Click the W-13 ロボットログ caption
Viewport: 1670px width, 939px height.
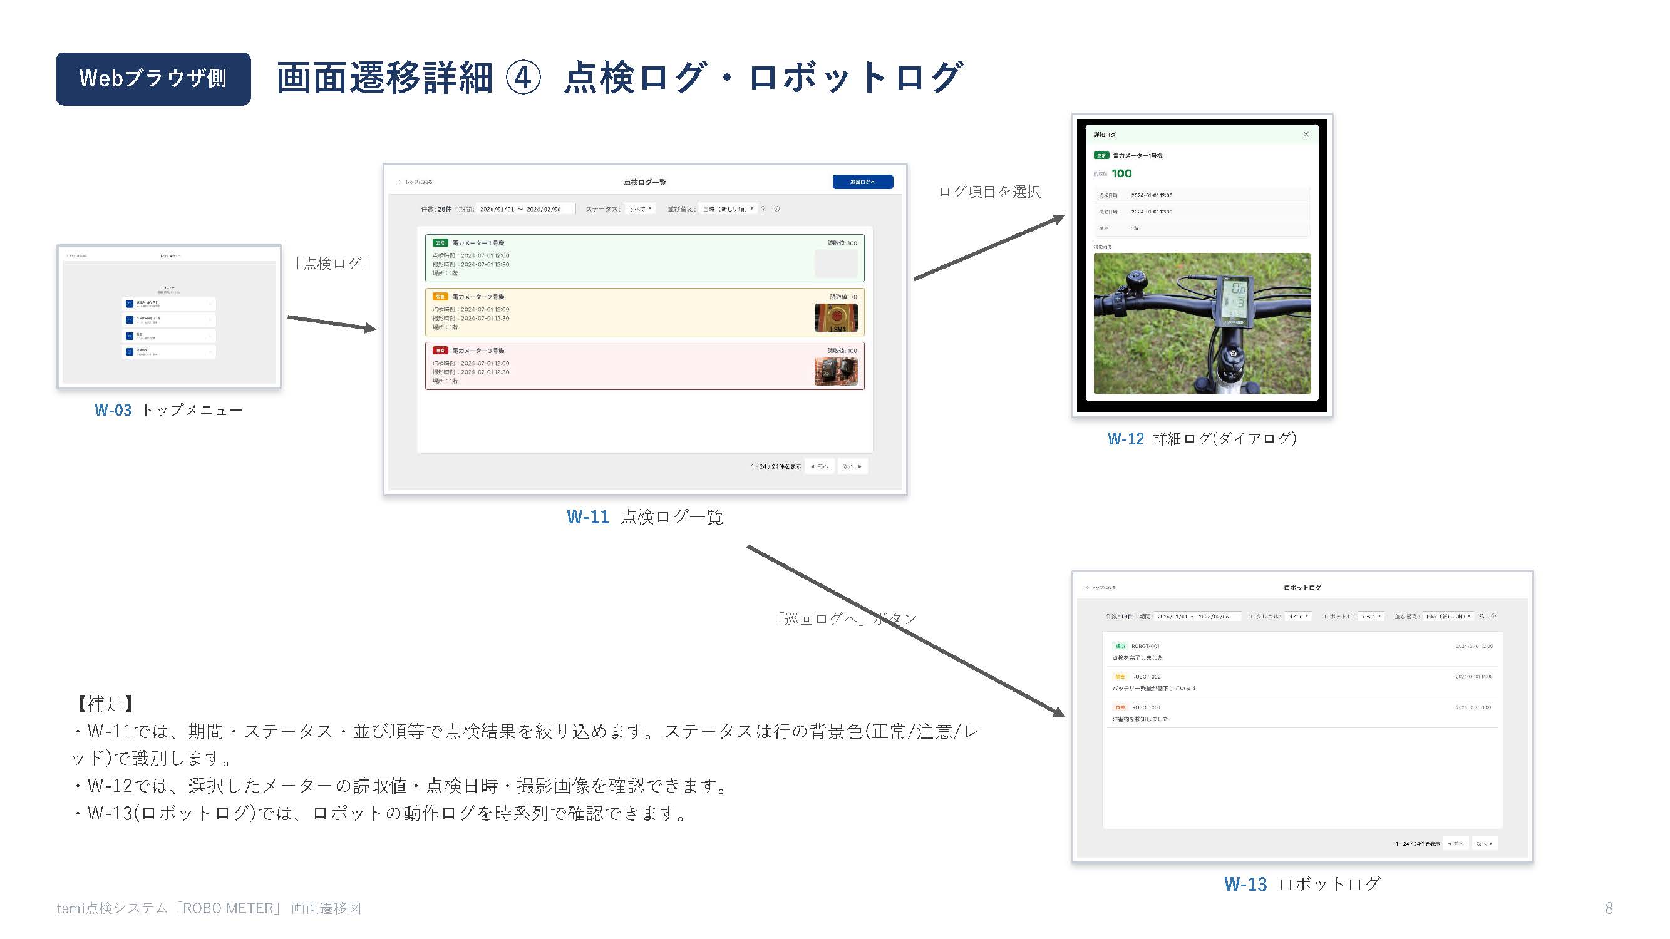pyautogui.click(x=1302, y=884)
